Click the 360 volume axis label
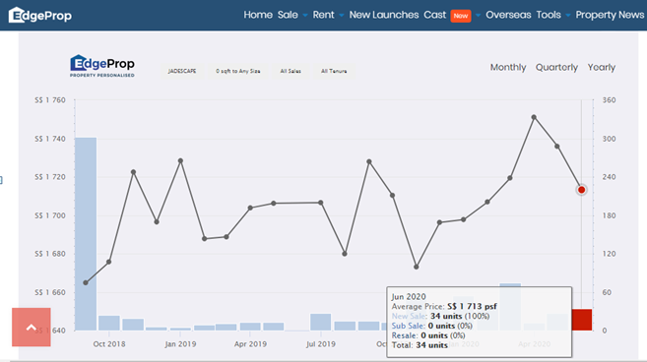 click(609, 100)
